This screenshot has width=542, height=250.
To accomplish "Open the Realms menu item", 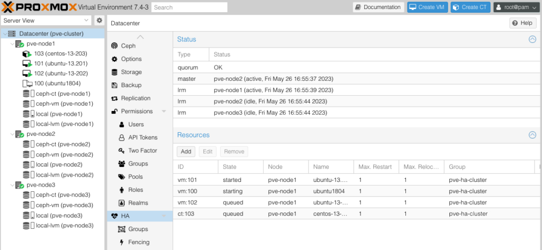I will [x=140, y=203].
